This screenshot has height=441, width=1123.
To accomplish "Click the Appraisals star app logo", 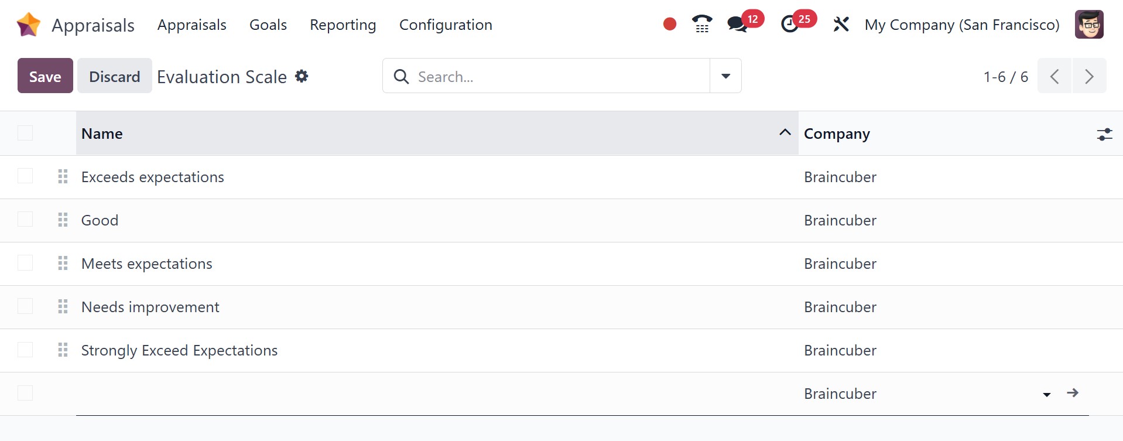I will coord(28,25).
